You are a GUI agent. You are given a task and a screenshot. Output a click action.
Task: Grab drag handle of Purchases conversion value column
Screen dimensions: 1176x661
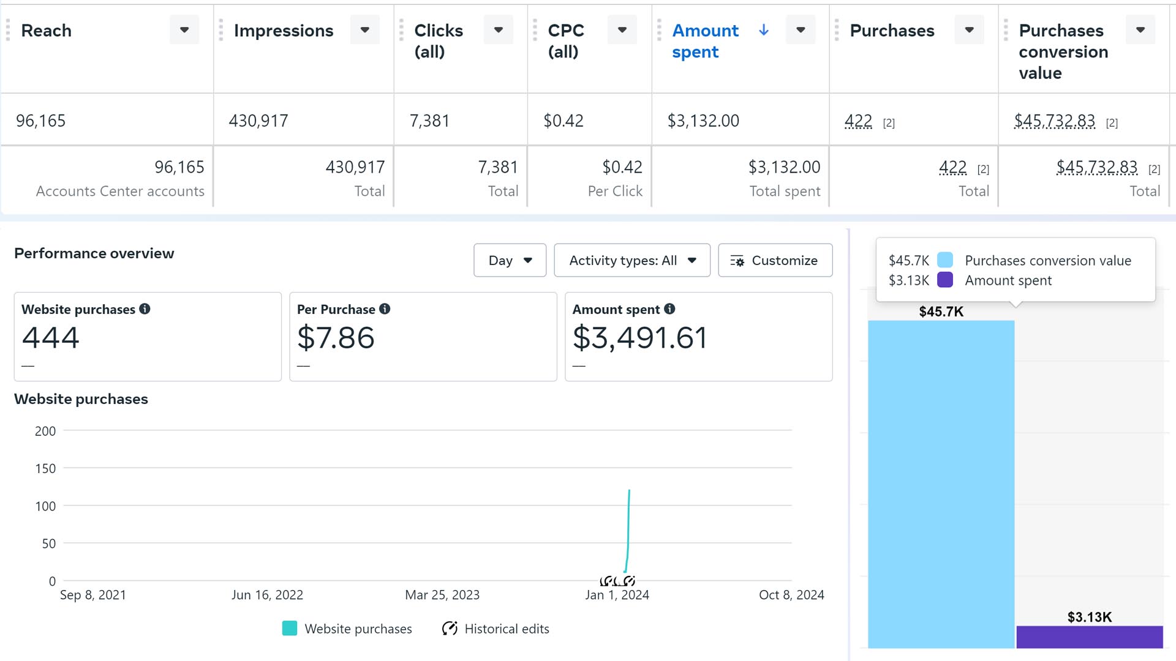click(x=1006, y=30)
